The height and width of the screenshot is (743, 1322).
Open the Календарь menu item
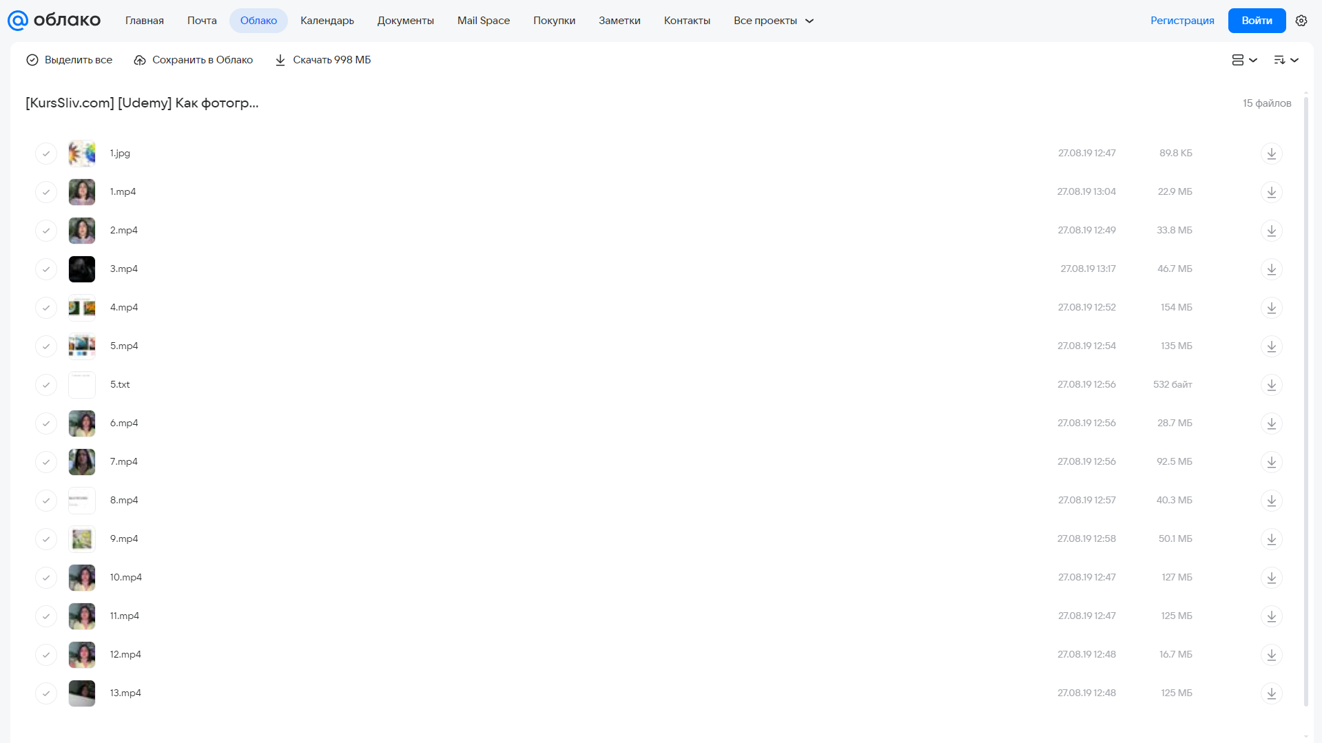click(x=327, y=21)
